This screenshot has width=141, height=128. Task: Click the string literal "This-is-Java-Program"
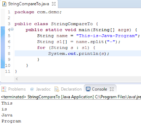(107, 36)
